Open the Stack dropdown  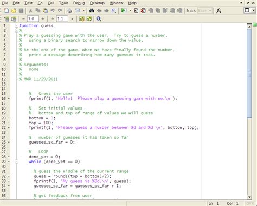(x=205, y=11)
